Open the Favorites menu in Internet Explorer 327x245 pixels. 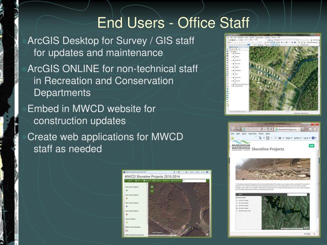[252, 134]
